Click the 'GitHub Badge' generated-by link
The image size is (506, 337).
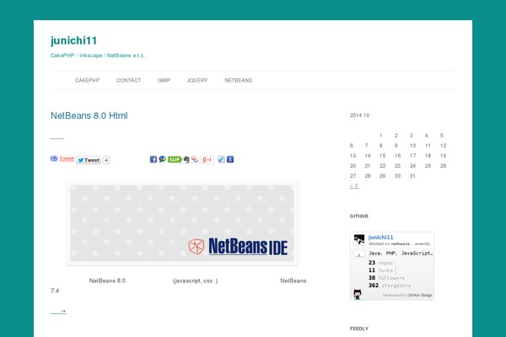point(419,295)
